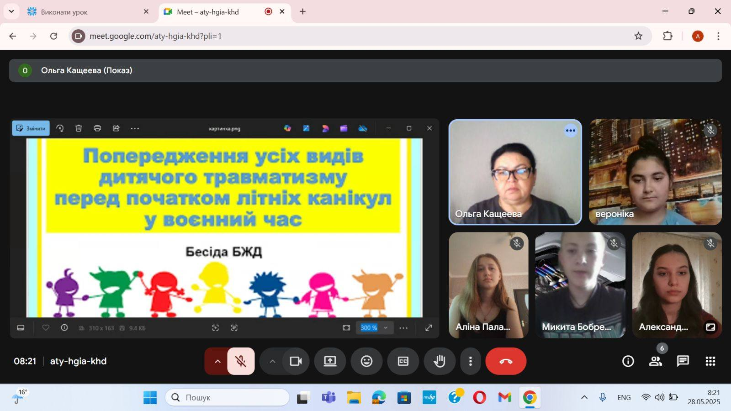
Task: Show the participants people icon
Action: click(x=656, y=361)
